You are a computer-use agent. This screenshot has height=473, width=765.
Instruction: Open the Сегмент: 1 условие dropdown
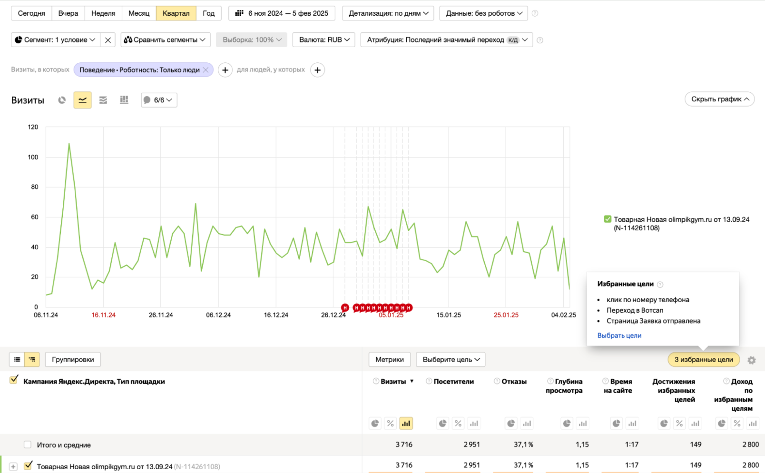click(x=56, y=40)
